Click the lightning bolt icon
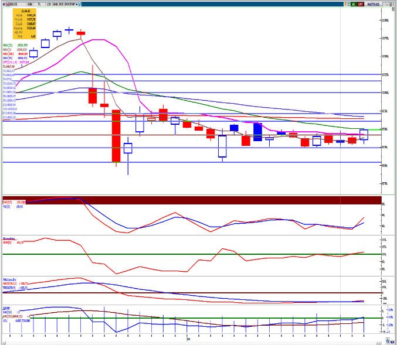 (x=345, y=4)
